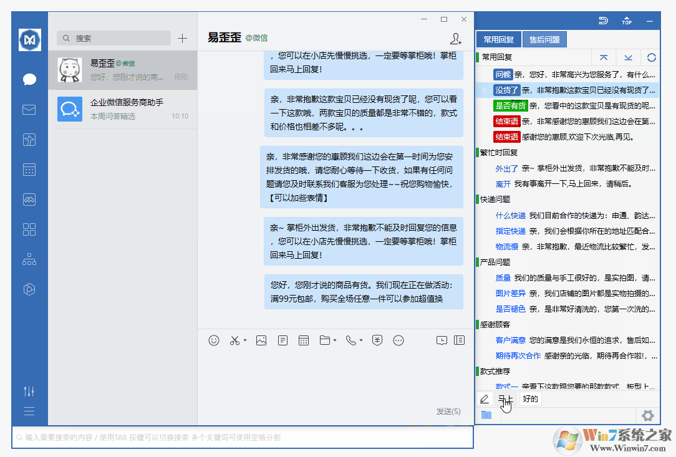Click the red packet (¥) icon
Viewport: 676px width, 457px height.
point(377,340)
